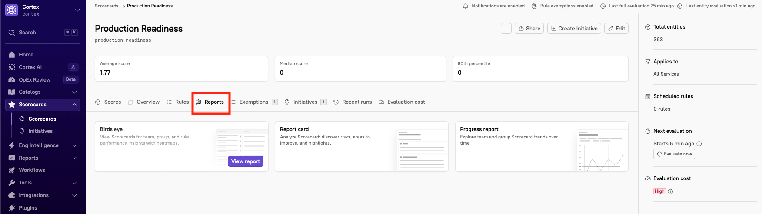Click the Scheduled rules calendar icon

[648, 96]
